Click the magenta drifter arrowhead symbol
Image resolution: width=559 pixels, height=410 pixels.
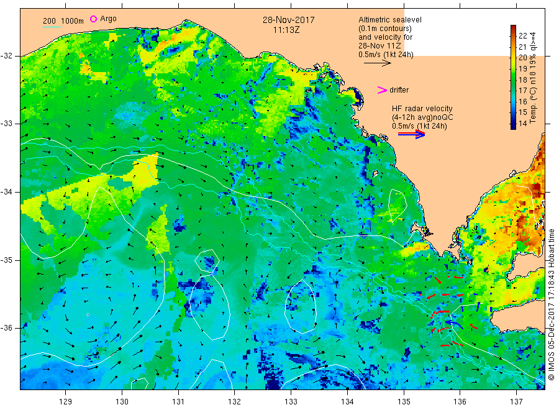(x=382, y=90)
